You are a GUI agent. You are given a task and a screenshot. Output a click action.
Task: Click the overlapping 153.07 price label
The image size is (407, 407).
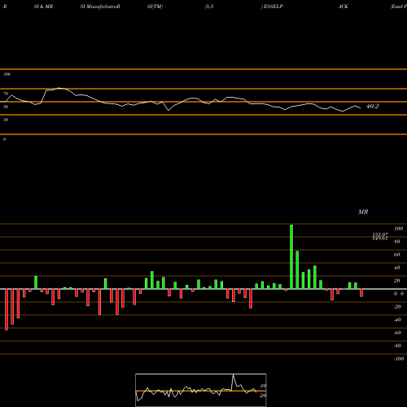[380, 234]
